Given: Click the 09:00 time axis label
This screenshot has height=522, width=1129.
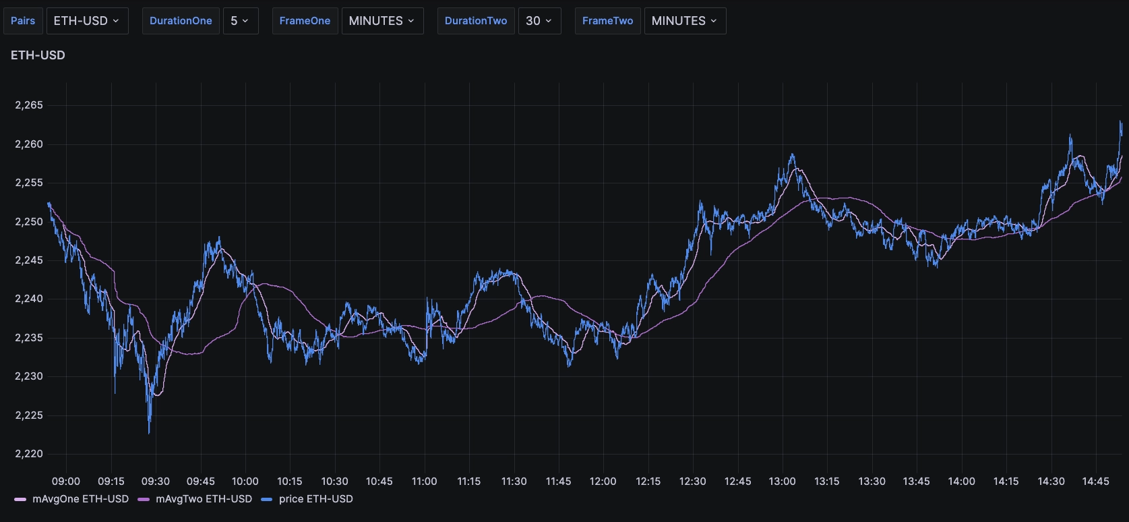Looking at the screenshot, I should pyautogui.click(x=66, y=482).
